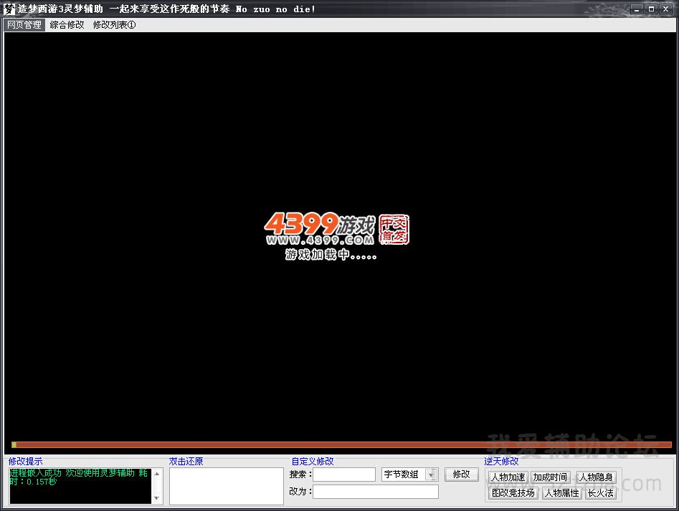Open the 修改列表① tab
Screen dimensions: 679x511
114,25
